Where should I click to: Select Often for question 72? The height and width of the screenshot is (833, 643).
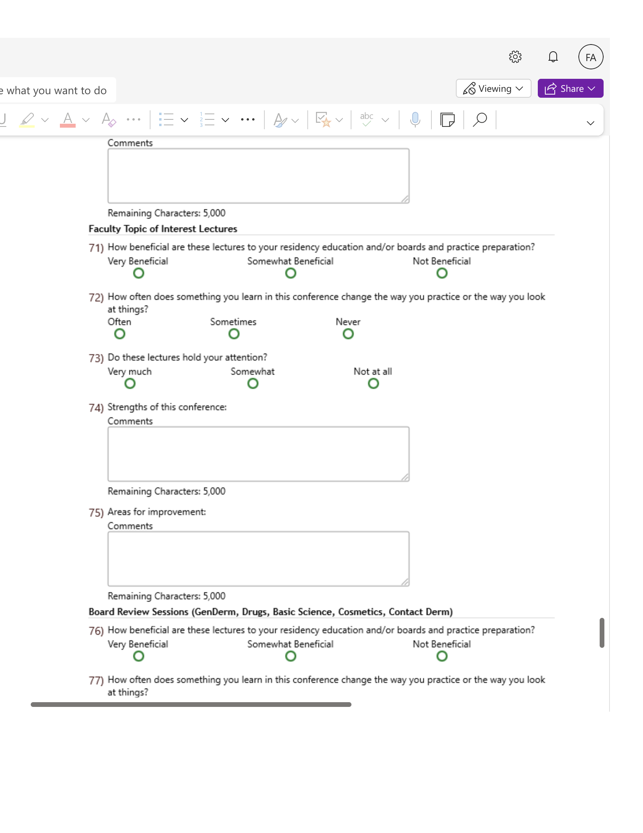[119, 333]
